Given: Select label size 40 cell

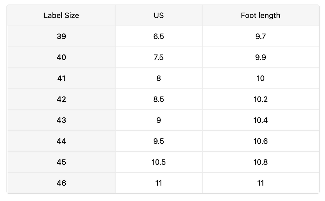Looking at the screenshot, I should coord(61,57).
